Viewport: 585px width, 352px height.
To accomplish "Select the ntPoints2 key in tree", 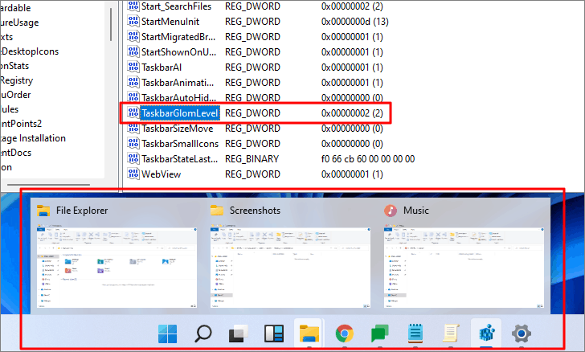I will click(21, 124).
